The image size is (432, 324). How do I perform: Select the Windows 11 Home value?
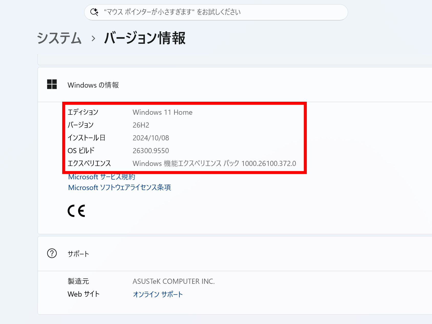(163, 112)
